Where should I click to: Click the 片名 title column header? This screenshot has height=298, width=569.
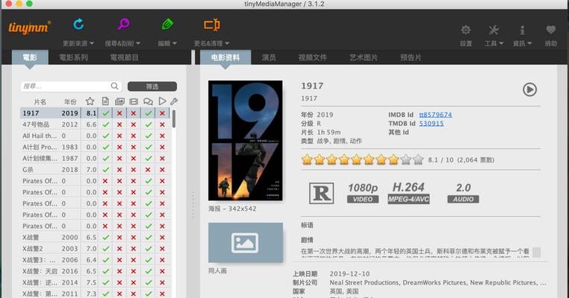40,102
